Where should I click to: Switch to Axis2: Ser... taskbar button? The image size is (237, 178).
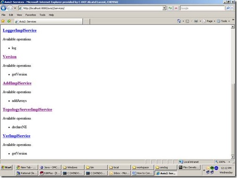point(166,173)
